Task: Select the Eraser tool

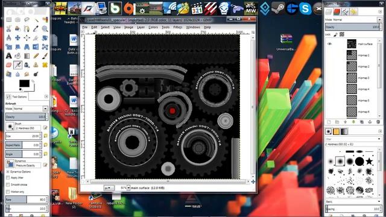Action: click(x=9, y=65)
